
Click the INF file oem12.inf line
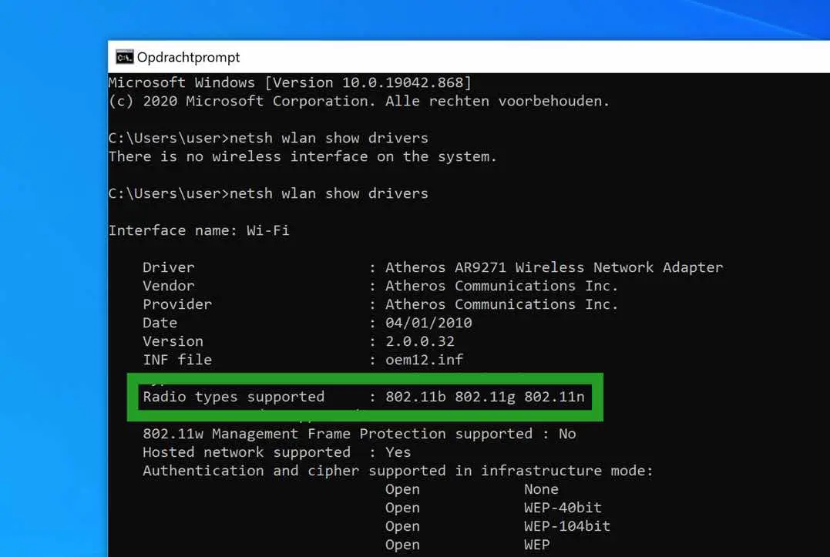click(x=304, y=360)
